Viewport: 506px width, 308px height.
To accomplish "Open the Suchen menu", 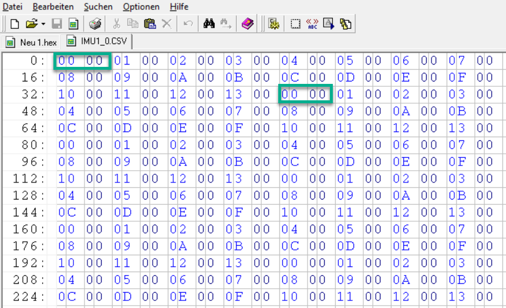I will pos(98,7).
